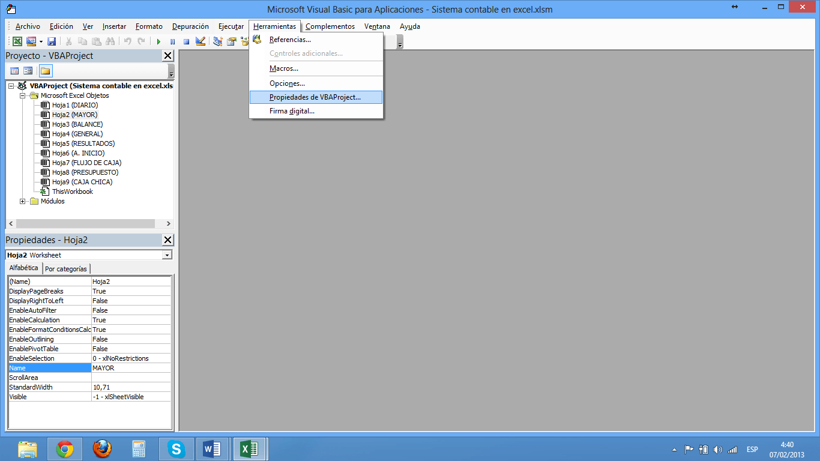Open the Depuración menu
Image resolution: width=820 pixels, height=461 pixels.
(190, 26)
